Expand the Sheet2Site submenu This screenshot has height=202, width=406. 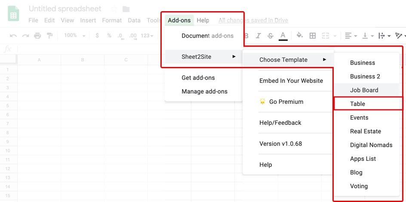point(204,57)
